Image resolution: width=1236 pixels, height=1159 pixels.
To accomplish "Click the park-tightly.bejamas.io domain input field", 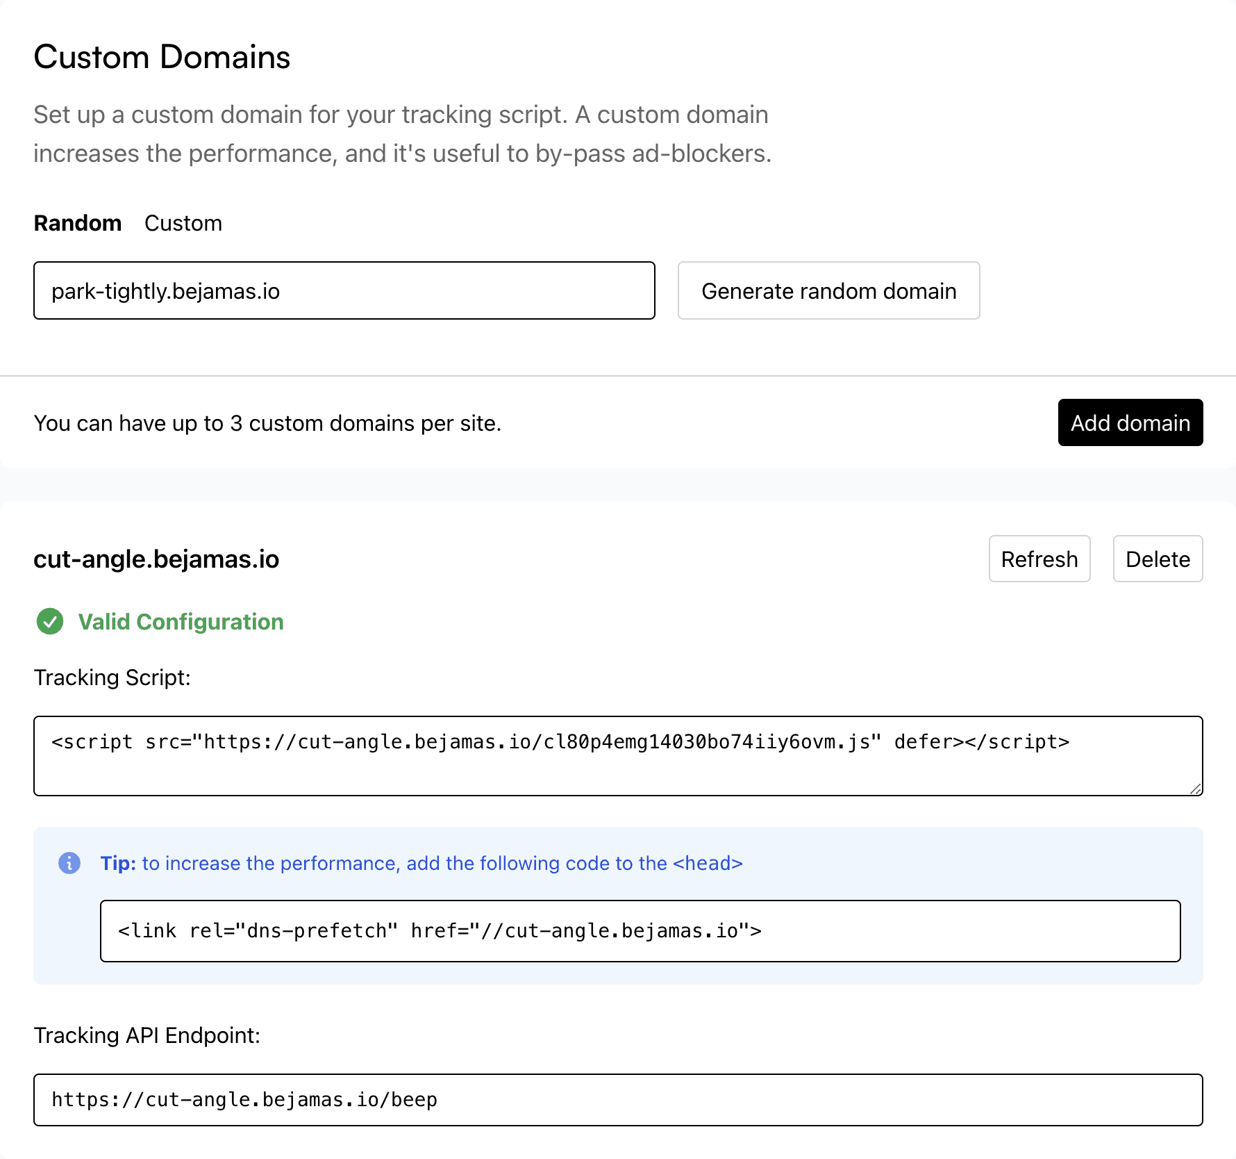I will point(344,290).
